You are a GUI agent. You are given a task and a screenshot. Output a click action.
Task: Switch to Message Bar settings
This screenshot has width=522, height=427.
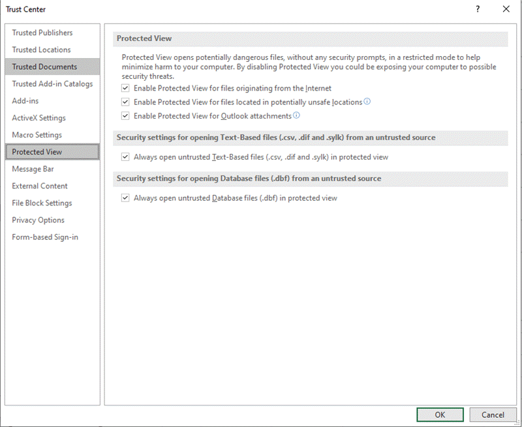pyautogui.click(x=30, y=168)
